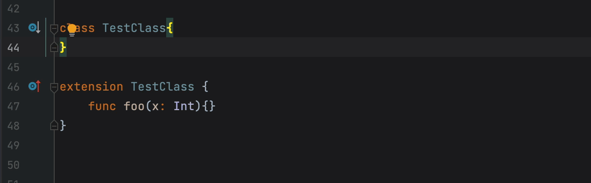
Task: Click the highlighted closing brace on line 44
Action: click(63, 47)
